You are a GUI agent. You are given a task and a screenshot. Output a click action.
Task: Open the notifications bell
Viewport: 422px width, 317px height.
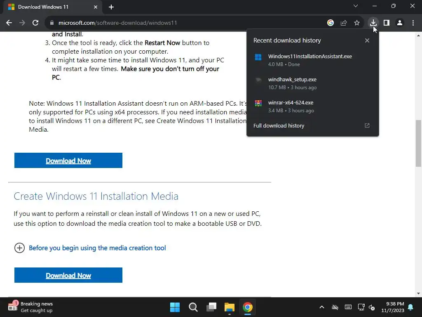(411, 307)
